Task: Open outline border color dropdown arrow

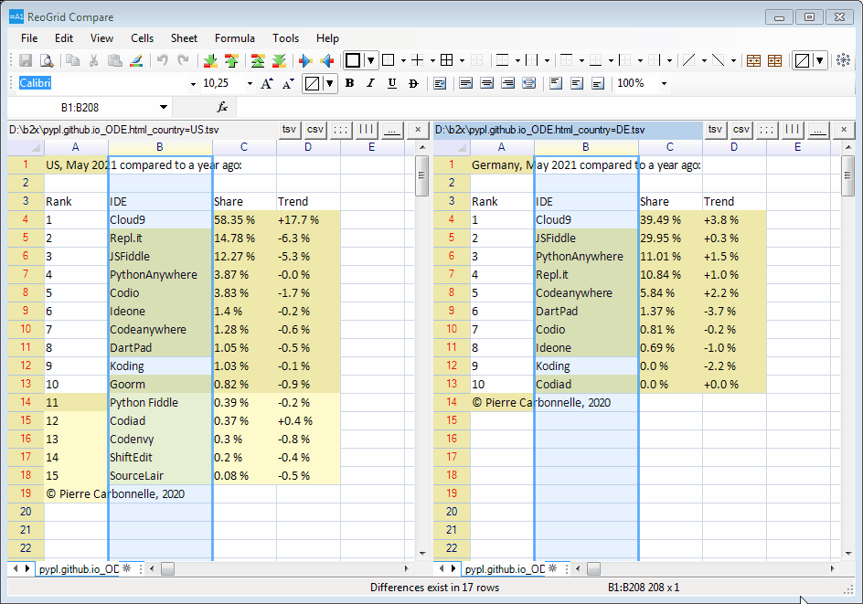Action: pos(370,60)
